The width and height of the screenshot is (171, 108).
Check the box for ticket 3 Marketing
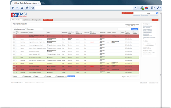(14, 42)
